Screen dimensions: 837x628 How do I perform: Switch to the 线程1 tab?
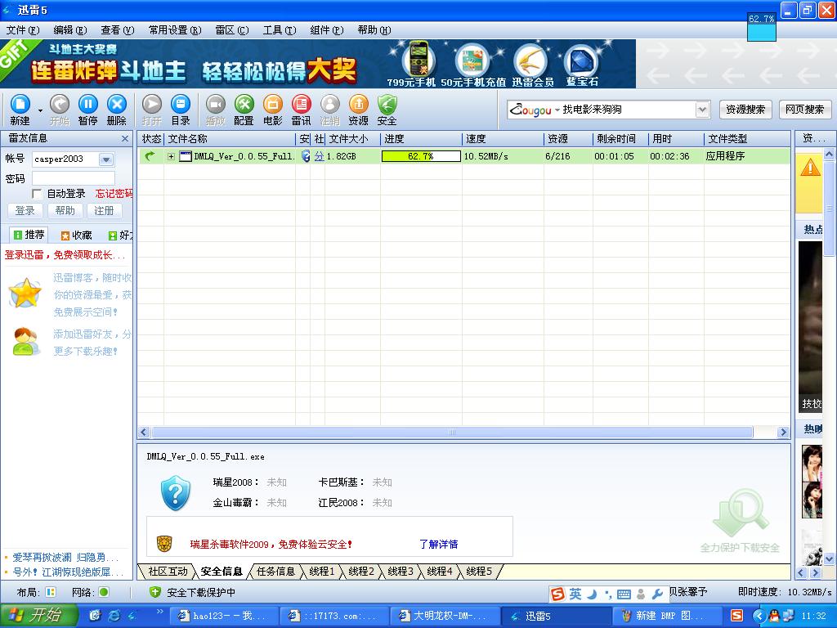point(322,572)
